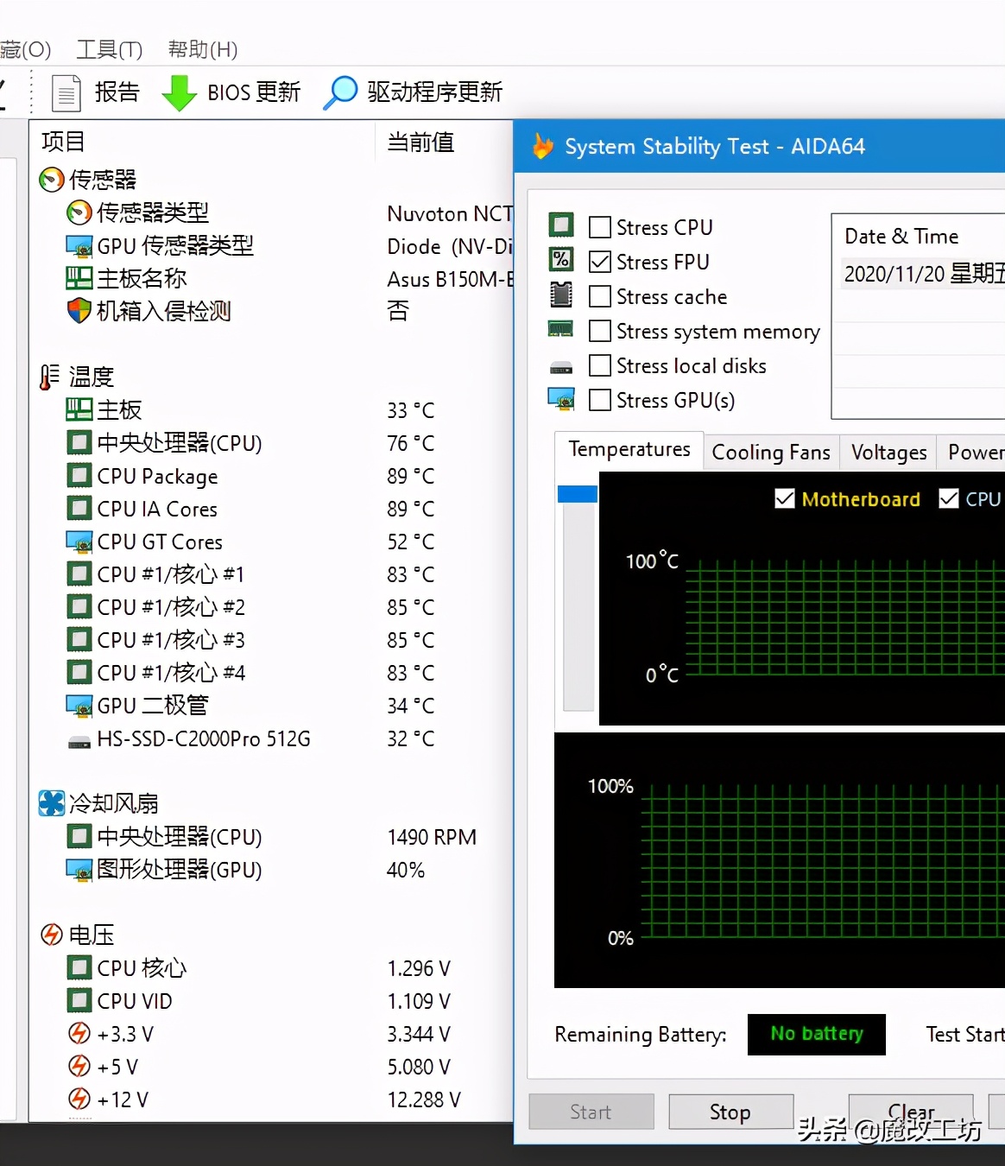Click the No battery status box

(817, 1034)
